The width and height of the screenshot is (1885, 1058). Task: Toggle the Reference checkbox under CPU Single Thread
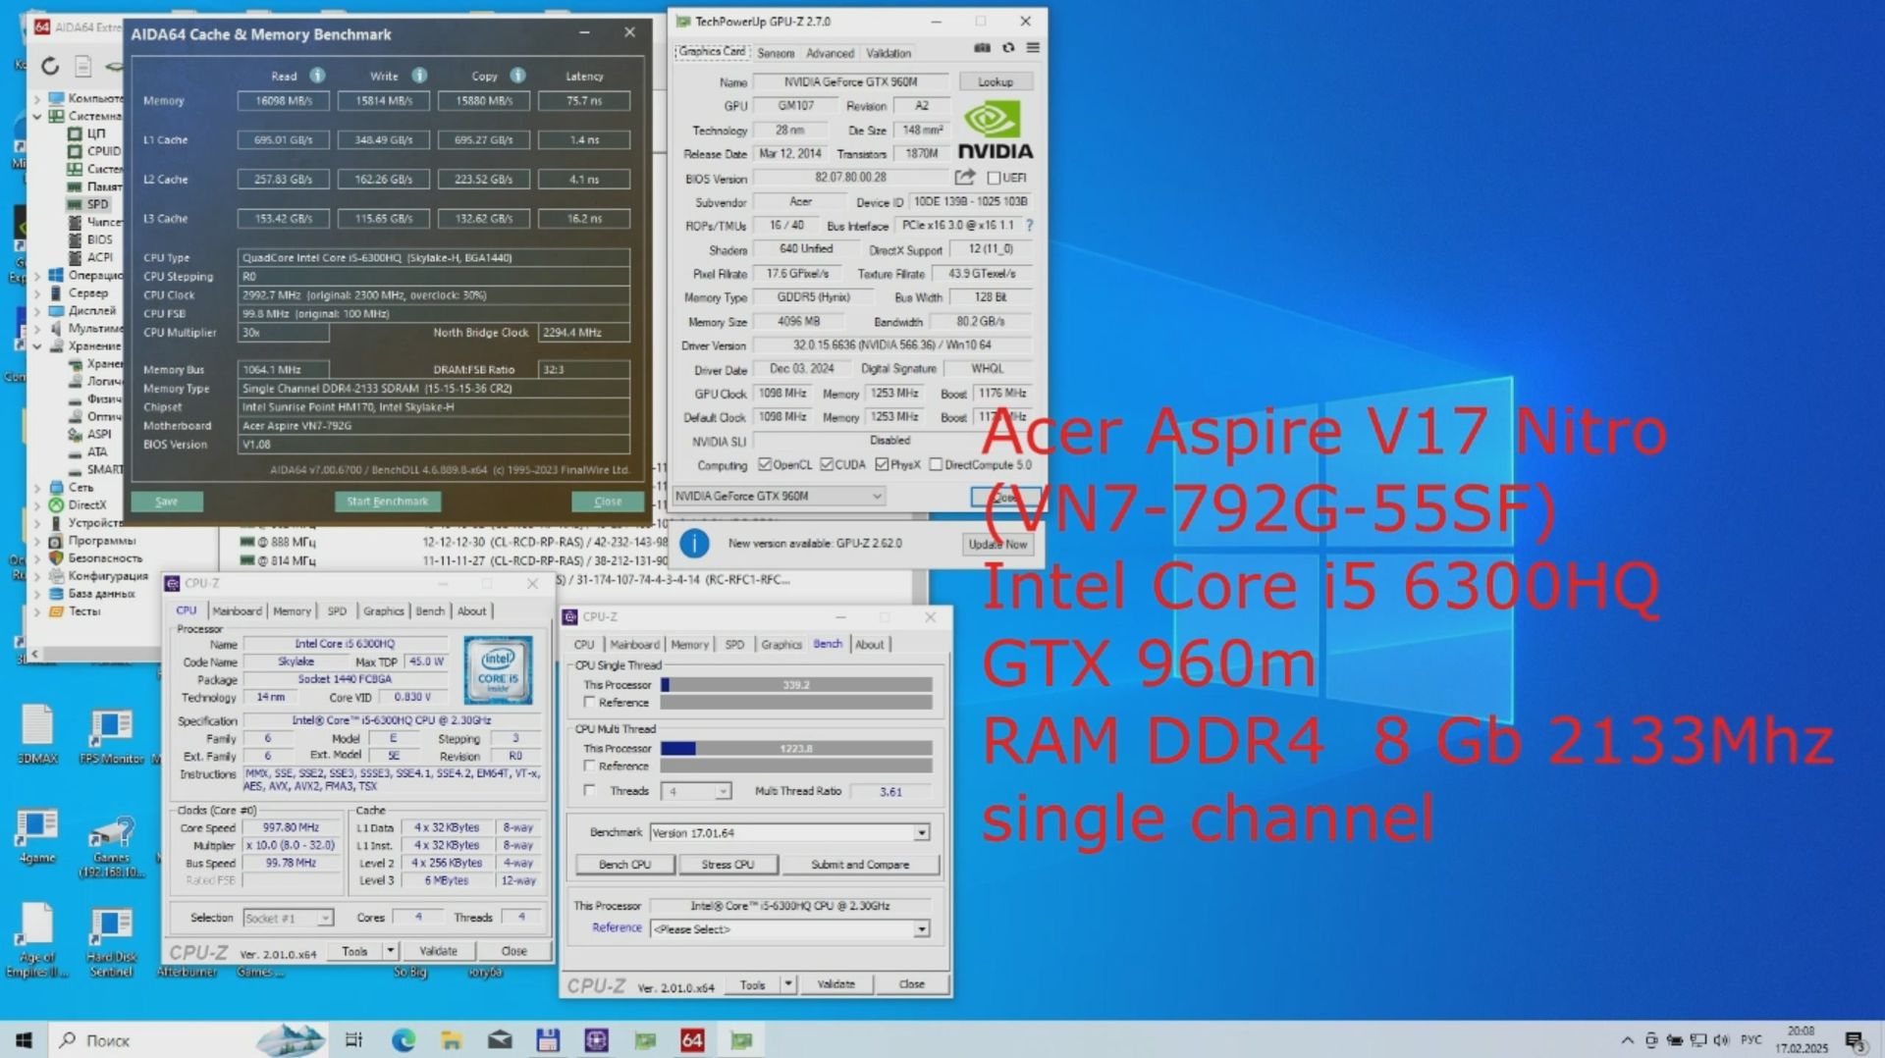coord(589,702)
